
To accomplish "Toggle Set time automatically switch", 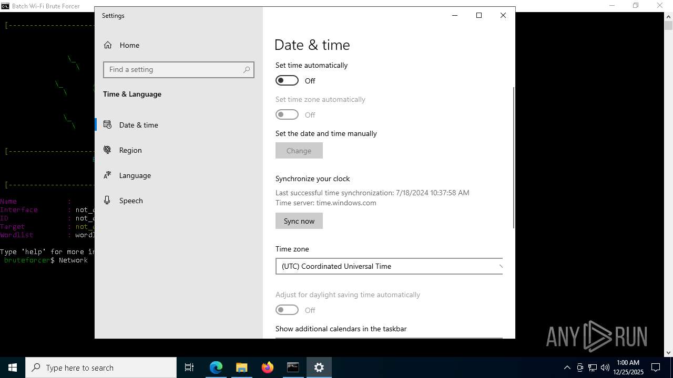I will point(287,80).
